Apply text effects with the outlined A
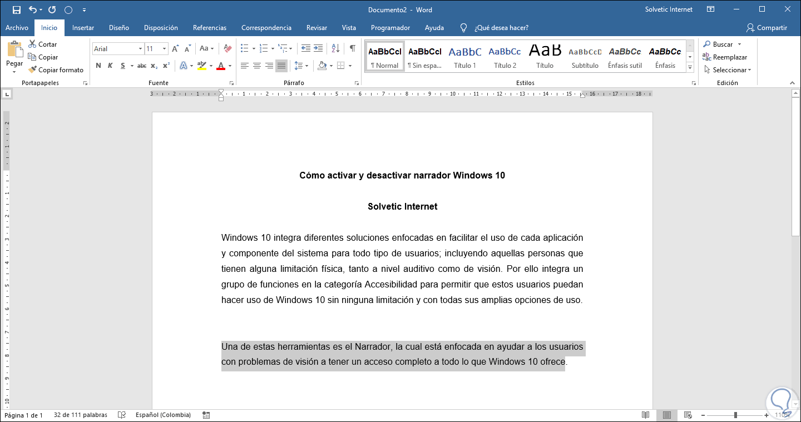This screenshot has height=422, width=801. click(x=184, y=66)
